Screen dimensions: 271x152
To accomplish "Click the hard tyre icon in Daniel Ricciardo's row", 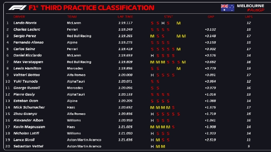I will (x=152, y=55).
